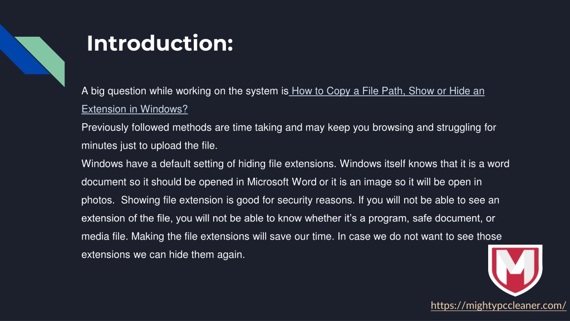The height and width of the screenshot is (321, 570).
Task: Click the sentence starting 'Windows have a default setting'
Action: [x=208, y=164]
